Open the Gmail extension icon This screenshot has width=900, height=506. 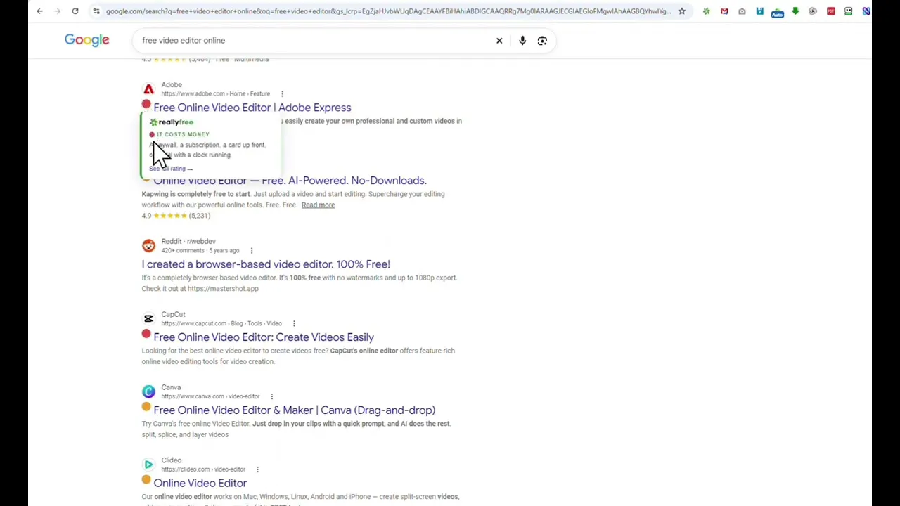[724, 11]
